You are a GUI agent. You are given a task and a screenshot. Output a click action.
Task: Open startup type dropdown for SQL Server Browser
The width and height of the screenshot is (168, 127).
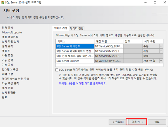point(161,61)
